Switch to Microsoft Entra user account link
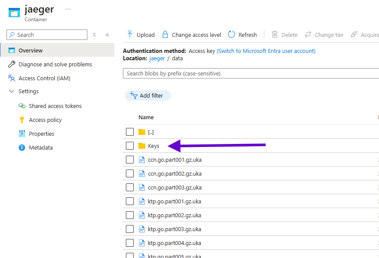The image size is (379, 258). tap(266, 51)
